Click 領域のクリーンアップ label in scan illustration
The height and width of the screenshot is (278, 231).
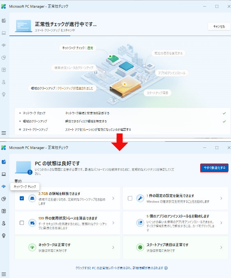pyautogui.click(x=62, y=88)
